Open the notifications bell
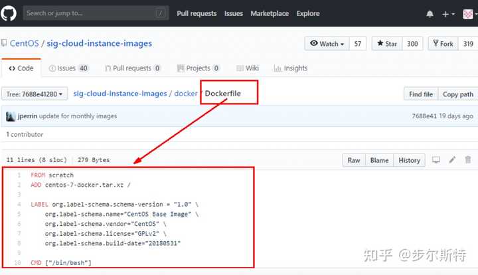This screenshot has width=478, height=275. click(430, 14)
